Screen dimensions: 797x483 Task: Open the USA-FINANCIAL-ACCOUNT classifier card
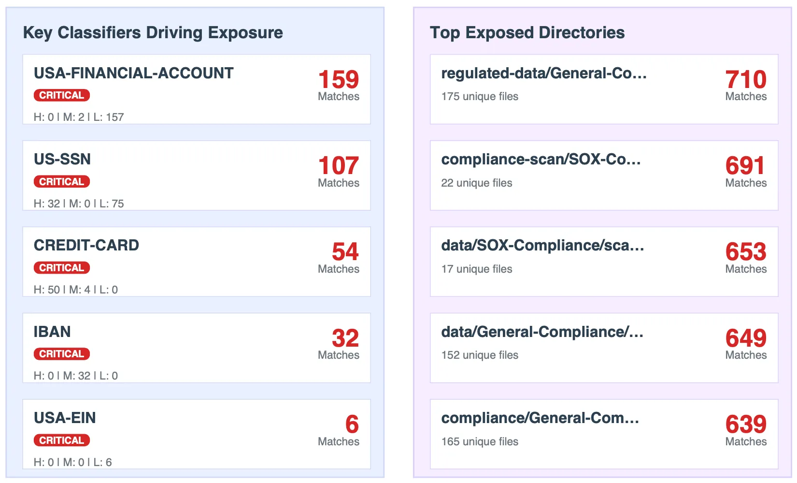pos(133,73)
